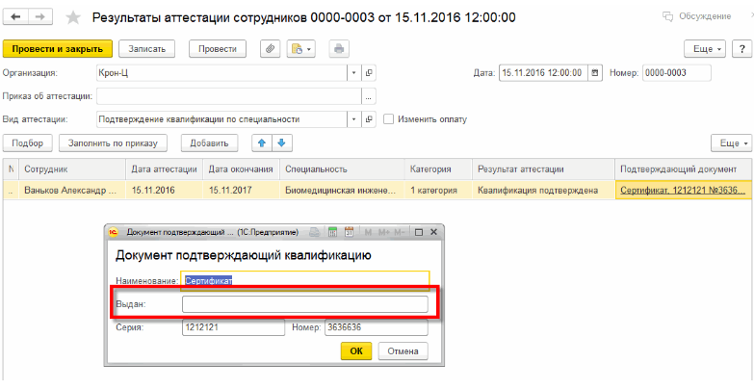
Task: Click the Дата аттестации column header
Action: pyautogui.click(x=165, y=169)
